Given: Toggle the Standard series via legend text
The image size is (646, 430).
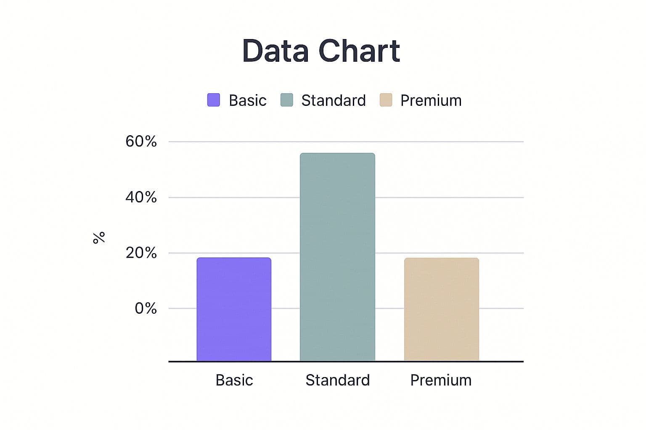Looking at the screenshot, I should tap(333, 100).
